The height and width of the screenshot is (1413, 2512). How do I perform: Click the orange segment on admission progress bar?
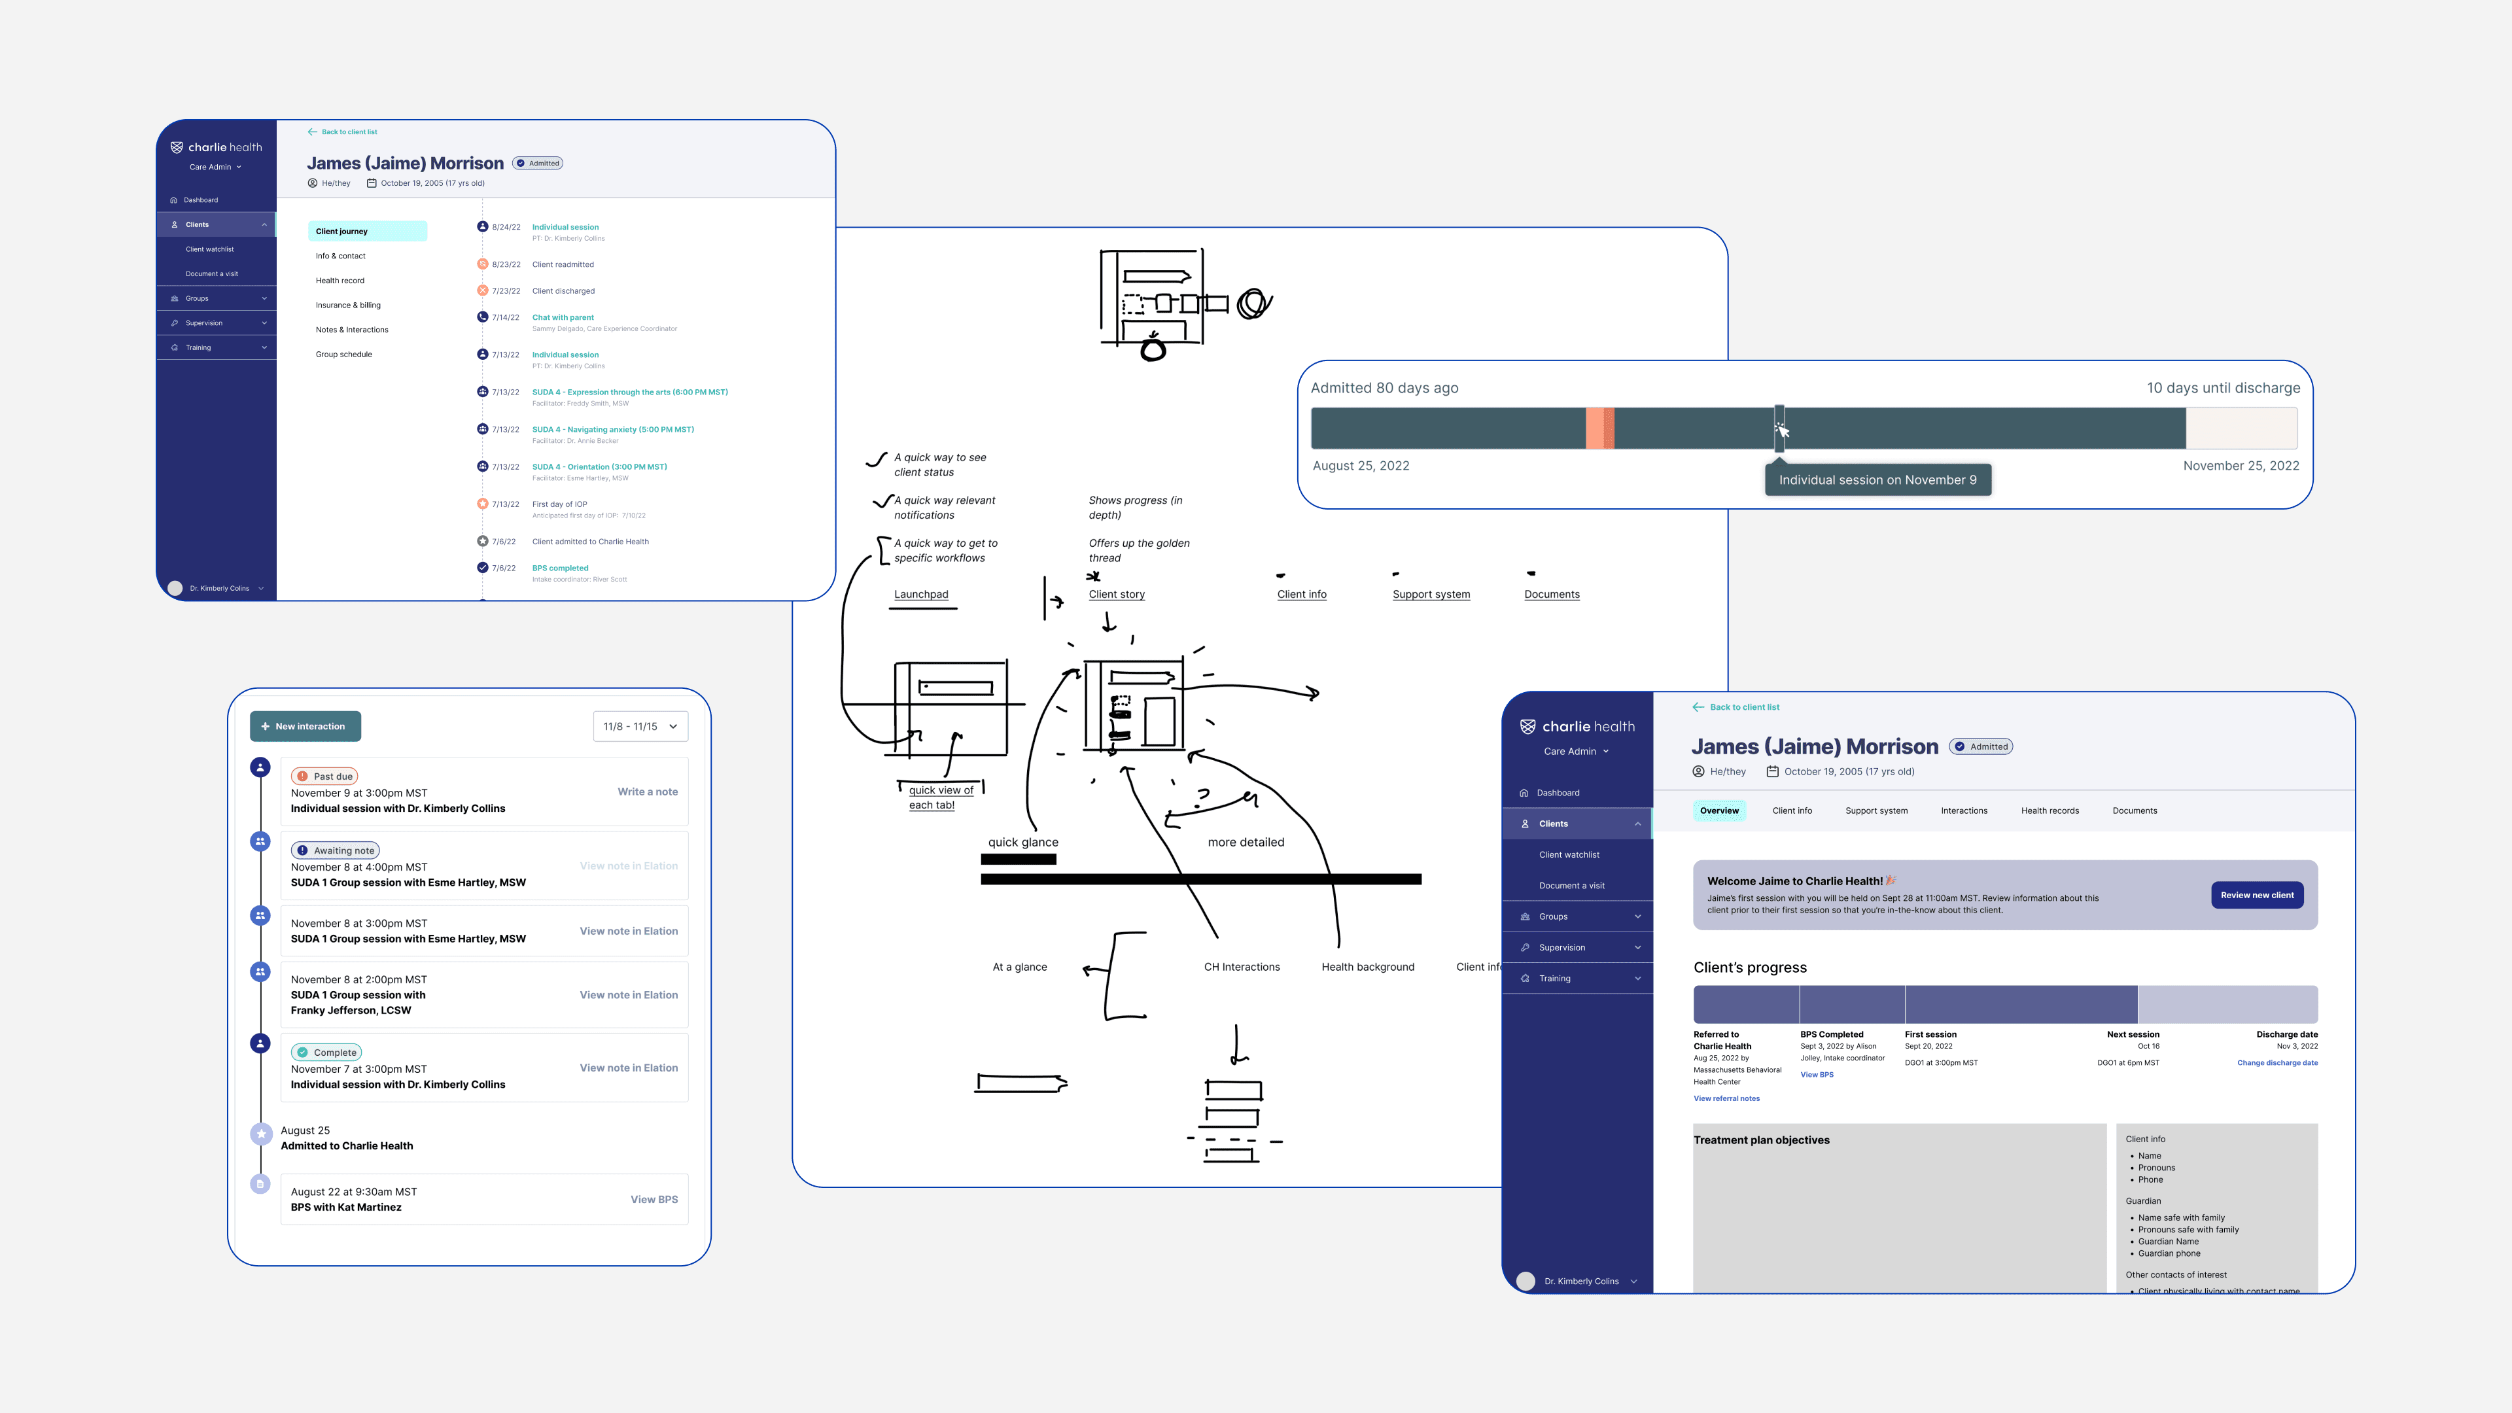coord(1599,429)
